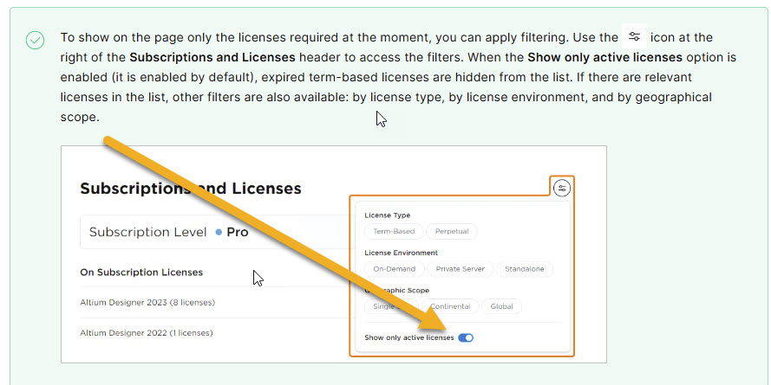Screen dimensions: 771x385
Task: Click the On Subscription Licenses section header
Action: pos(141,272)
